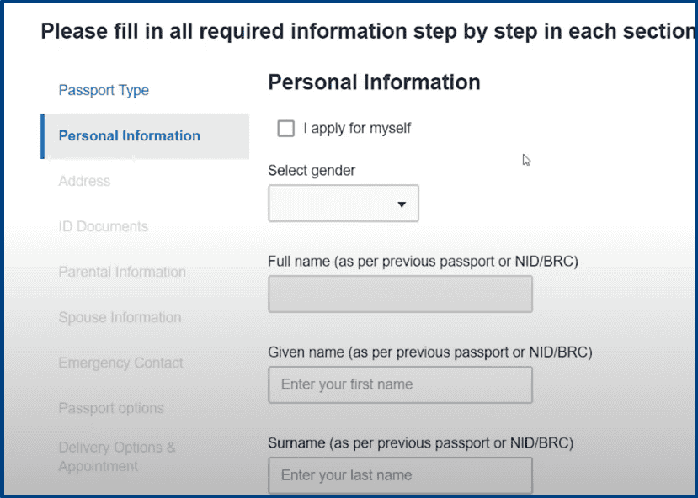Image resolution: width=698 pixels, height=498 pixels.
Task: Navigate to the Address step
Action: 83,181
